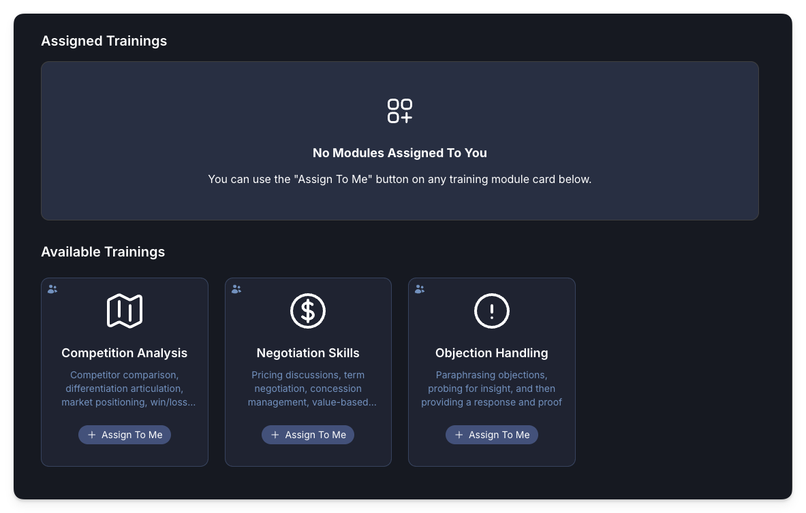Click the plus icon in Negotiation Skills assign button
Screen dimensions: 806x513
275,434
